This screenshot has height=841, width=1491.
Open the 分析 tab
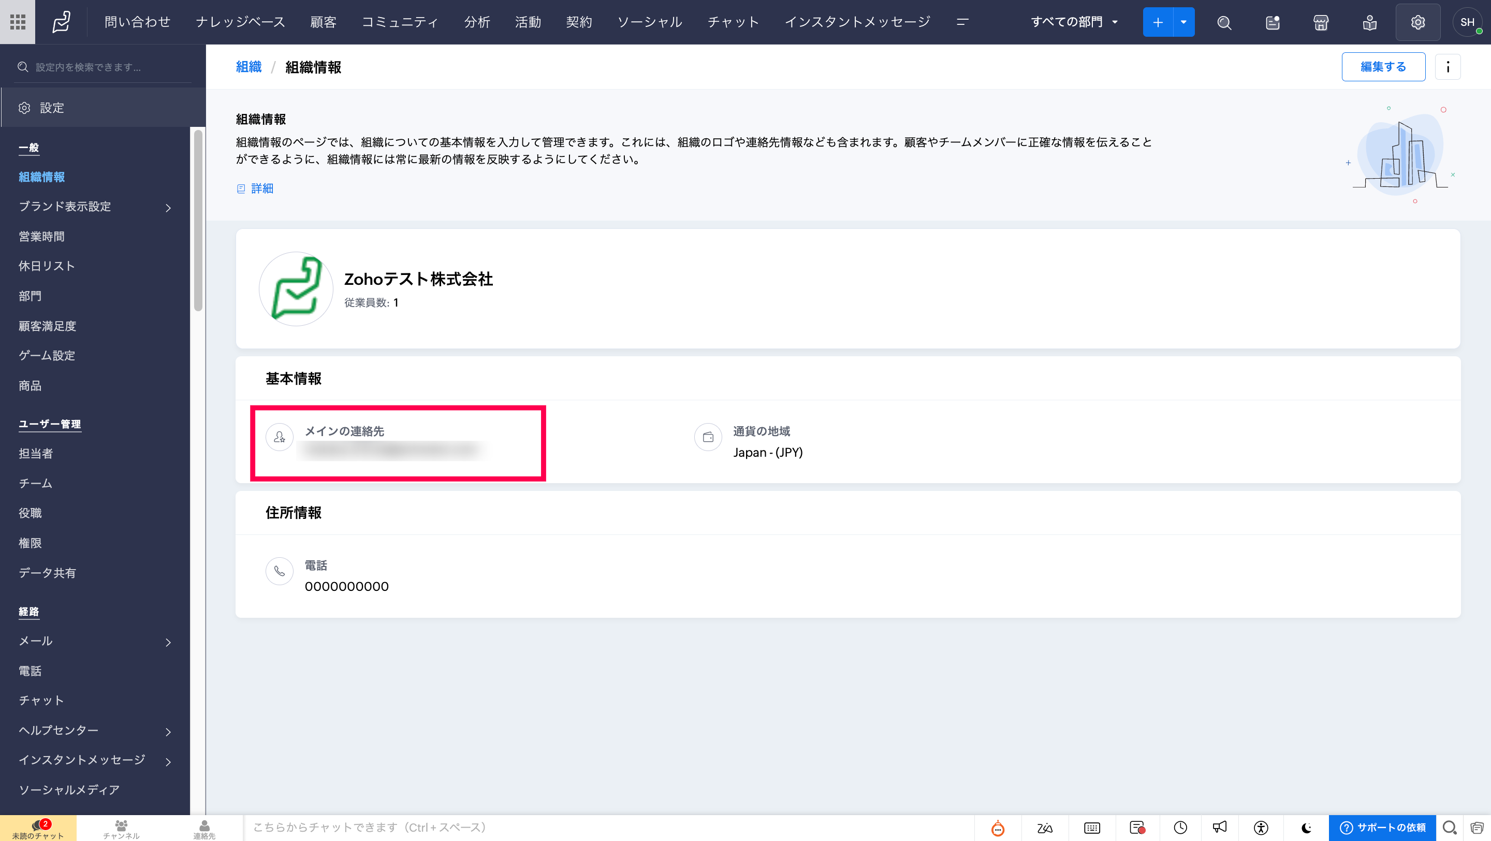point(477,22)
